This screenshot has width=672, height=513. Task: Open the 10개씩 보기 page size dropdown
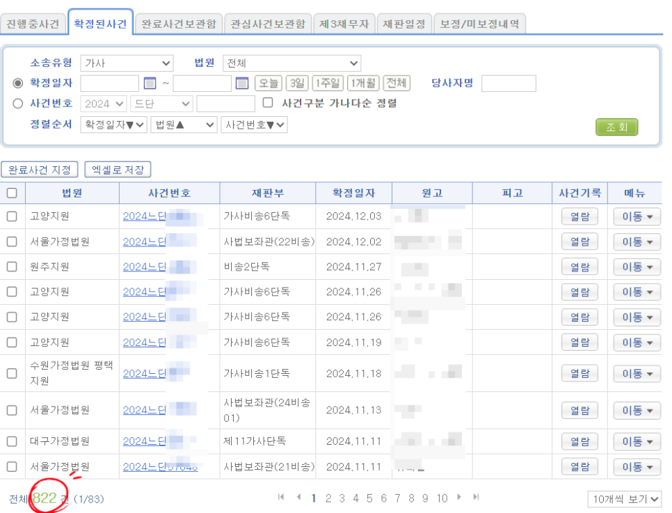624,499
